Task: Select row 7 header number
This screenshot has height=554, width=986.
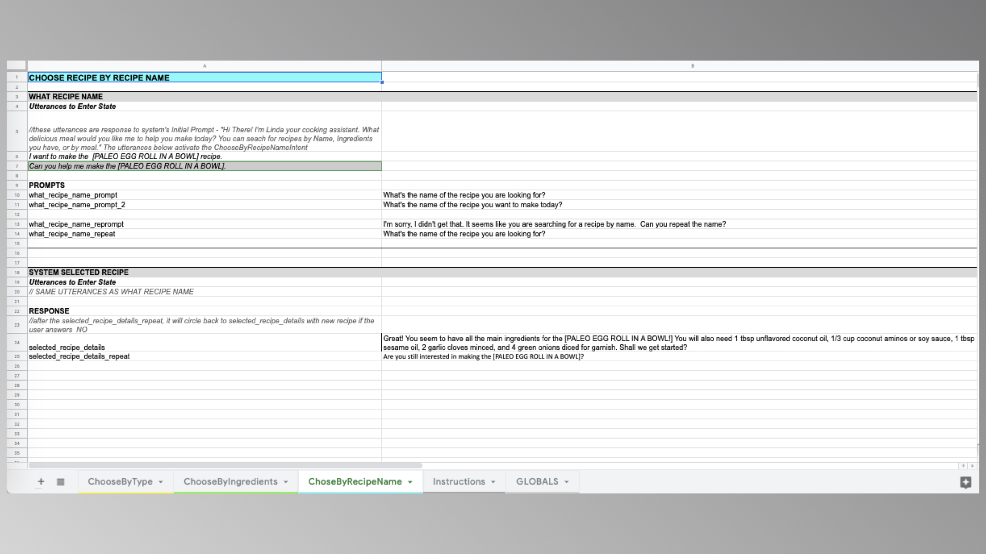Action: tap(17, 166)
